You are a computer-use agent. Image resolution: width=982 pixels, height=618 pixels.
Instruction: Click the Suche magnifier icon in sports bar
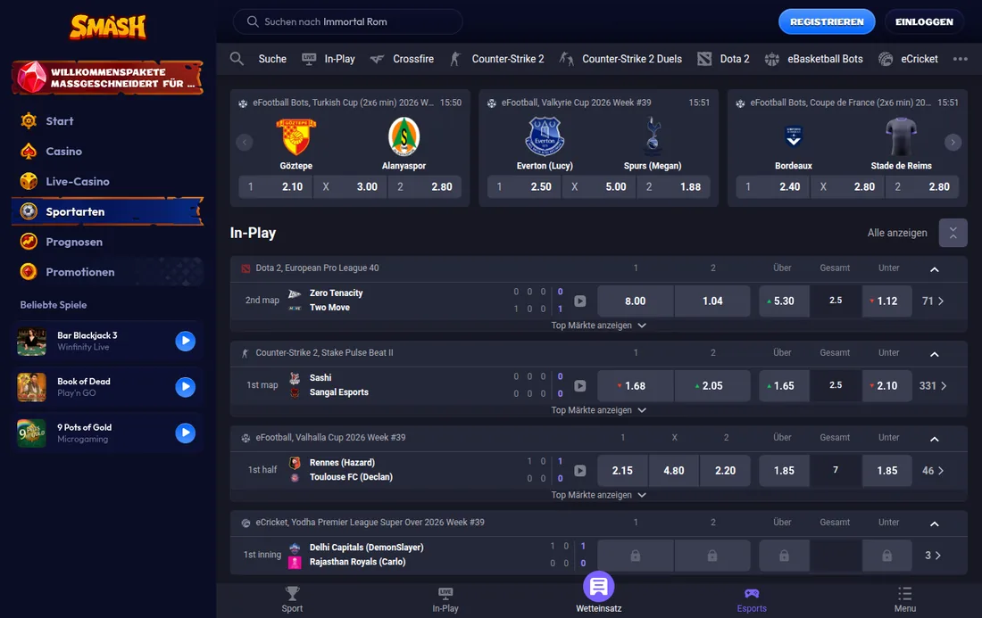pyautogui.click(x=237, y=59)
